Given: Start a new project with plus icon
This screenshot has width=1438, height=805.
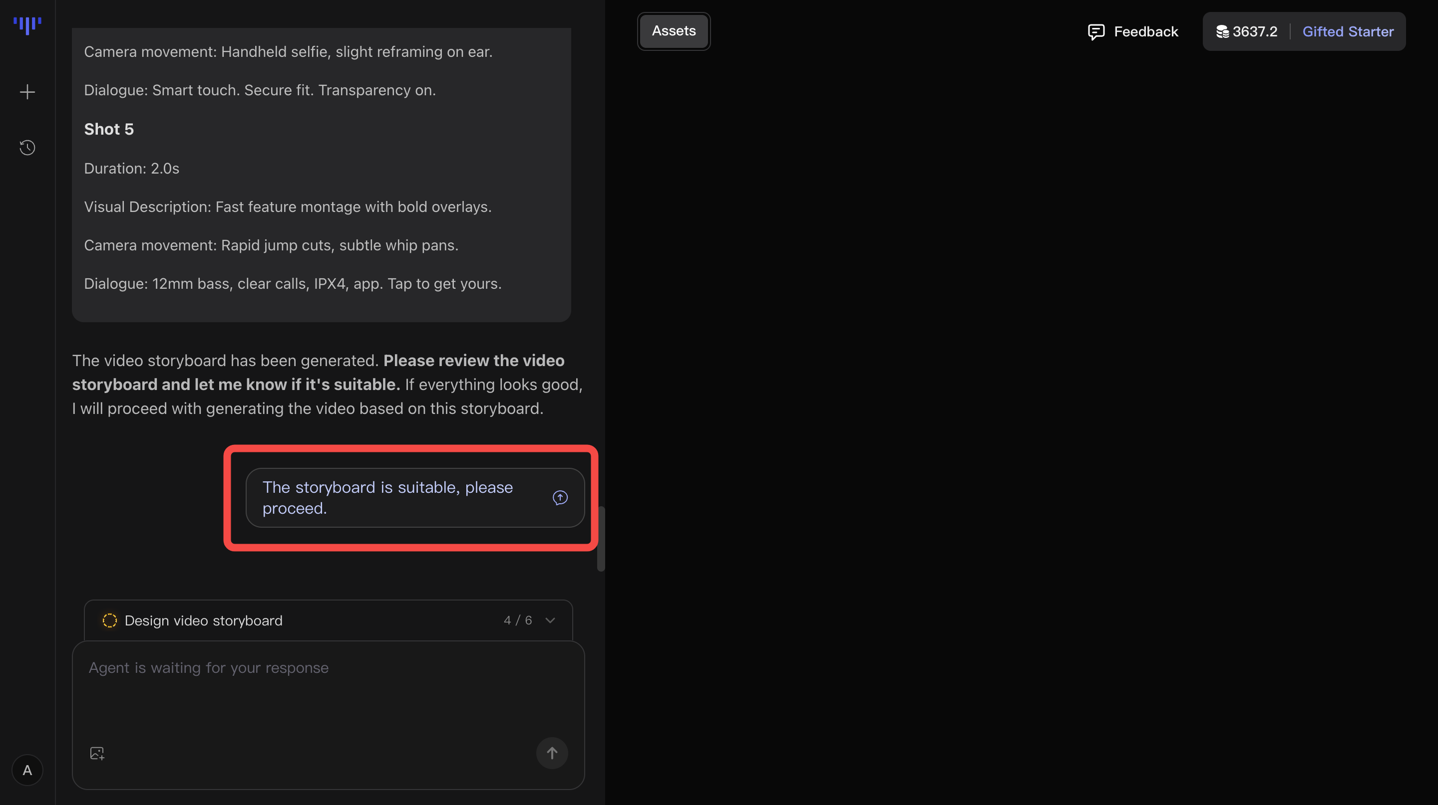Looking at the screenshot, I should 27,92.
